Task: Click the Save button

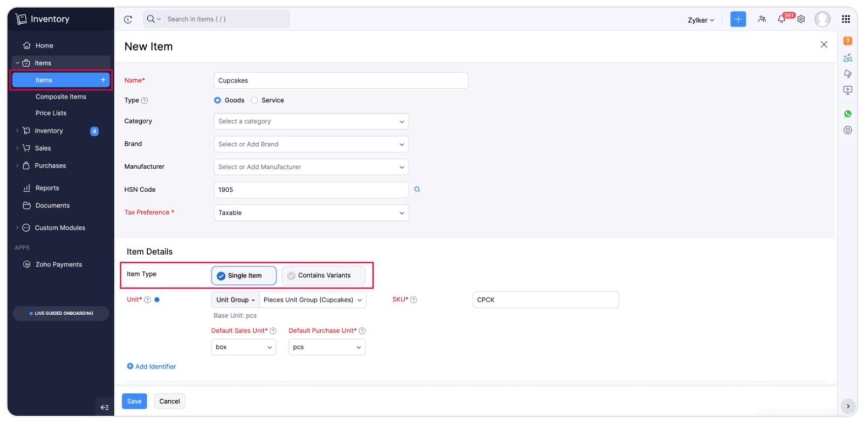Action: point(134,401)
